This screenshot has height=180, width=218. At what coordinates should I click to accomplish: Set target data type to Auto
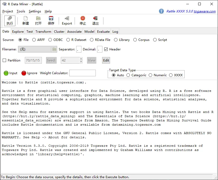tap(113, 75)
